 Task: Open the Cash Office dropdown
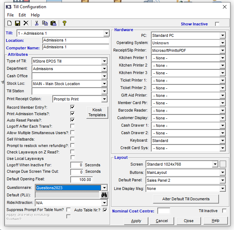[104, 76]
